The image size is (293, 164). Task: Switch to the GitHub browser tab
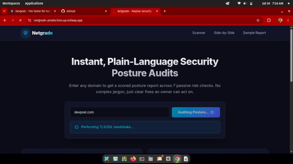coord(84,11)
